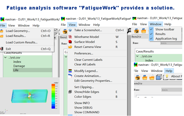Collapse ..\rst.csv chevron in Window-menu window tree
184x116 pixels.
point(138,56)
